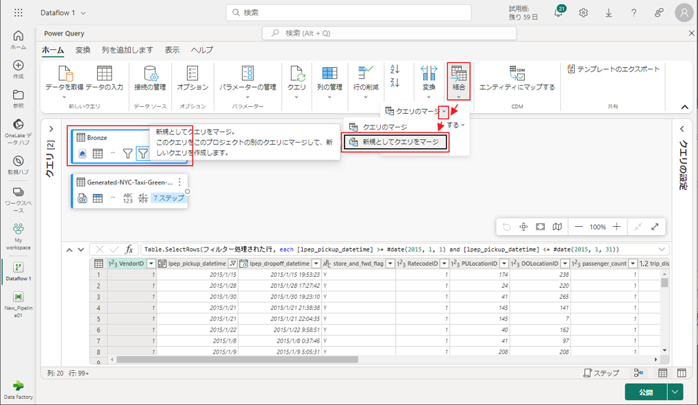Switch to schema view in status bar
This screenshot has width=698, height=405.
point(682,373)
